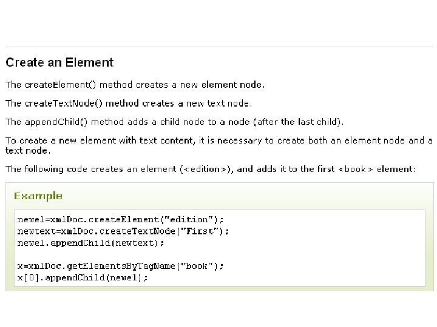
Task: Click the getElementsByTagName("book") code line
Action: point(120,266)
